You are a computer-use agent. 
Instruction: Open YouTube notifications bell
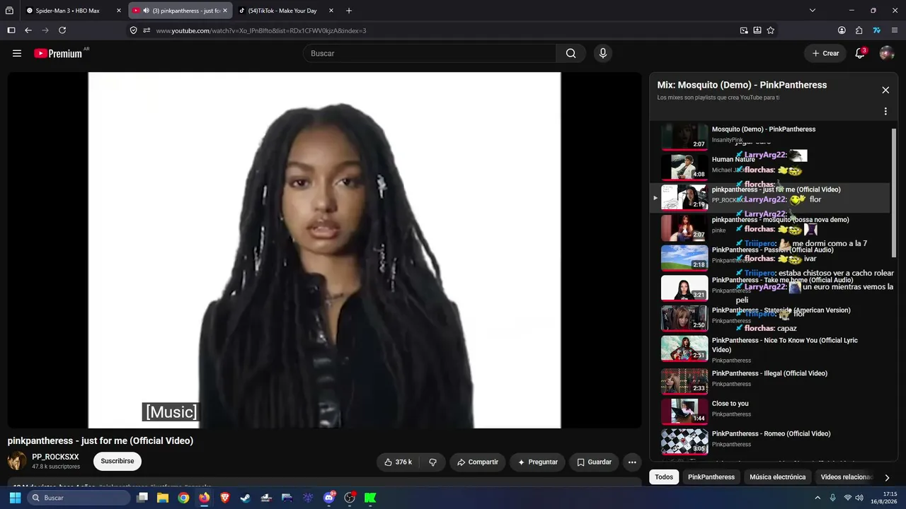pyautogui.click(x=860, y=53)
